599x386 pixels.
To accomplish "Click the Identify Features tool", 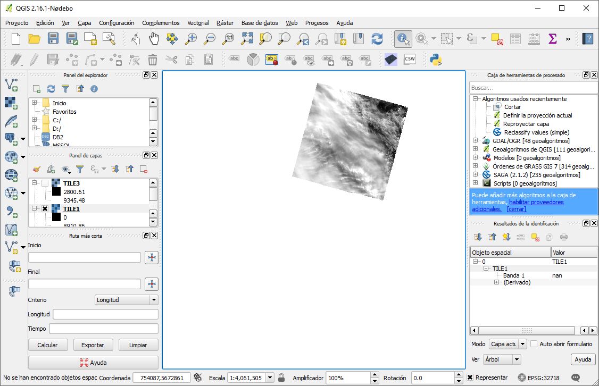I will tap(403, 38).
